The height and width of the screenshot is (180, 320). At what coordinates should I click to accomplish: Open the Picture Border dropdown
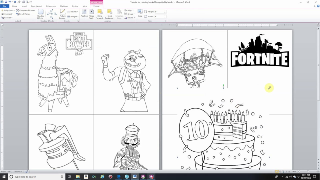pyautogui.click(x=62, y=14)
